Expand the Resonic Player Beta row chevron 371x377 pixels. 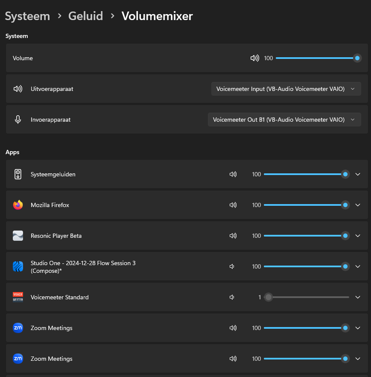358,236
